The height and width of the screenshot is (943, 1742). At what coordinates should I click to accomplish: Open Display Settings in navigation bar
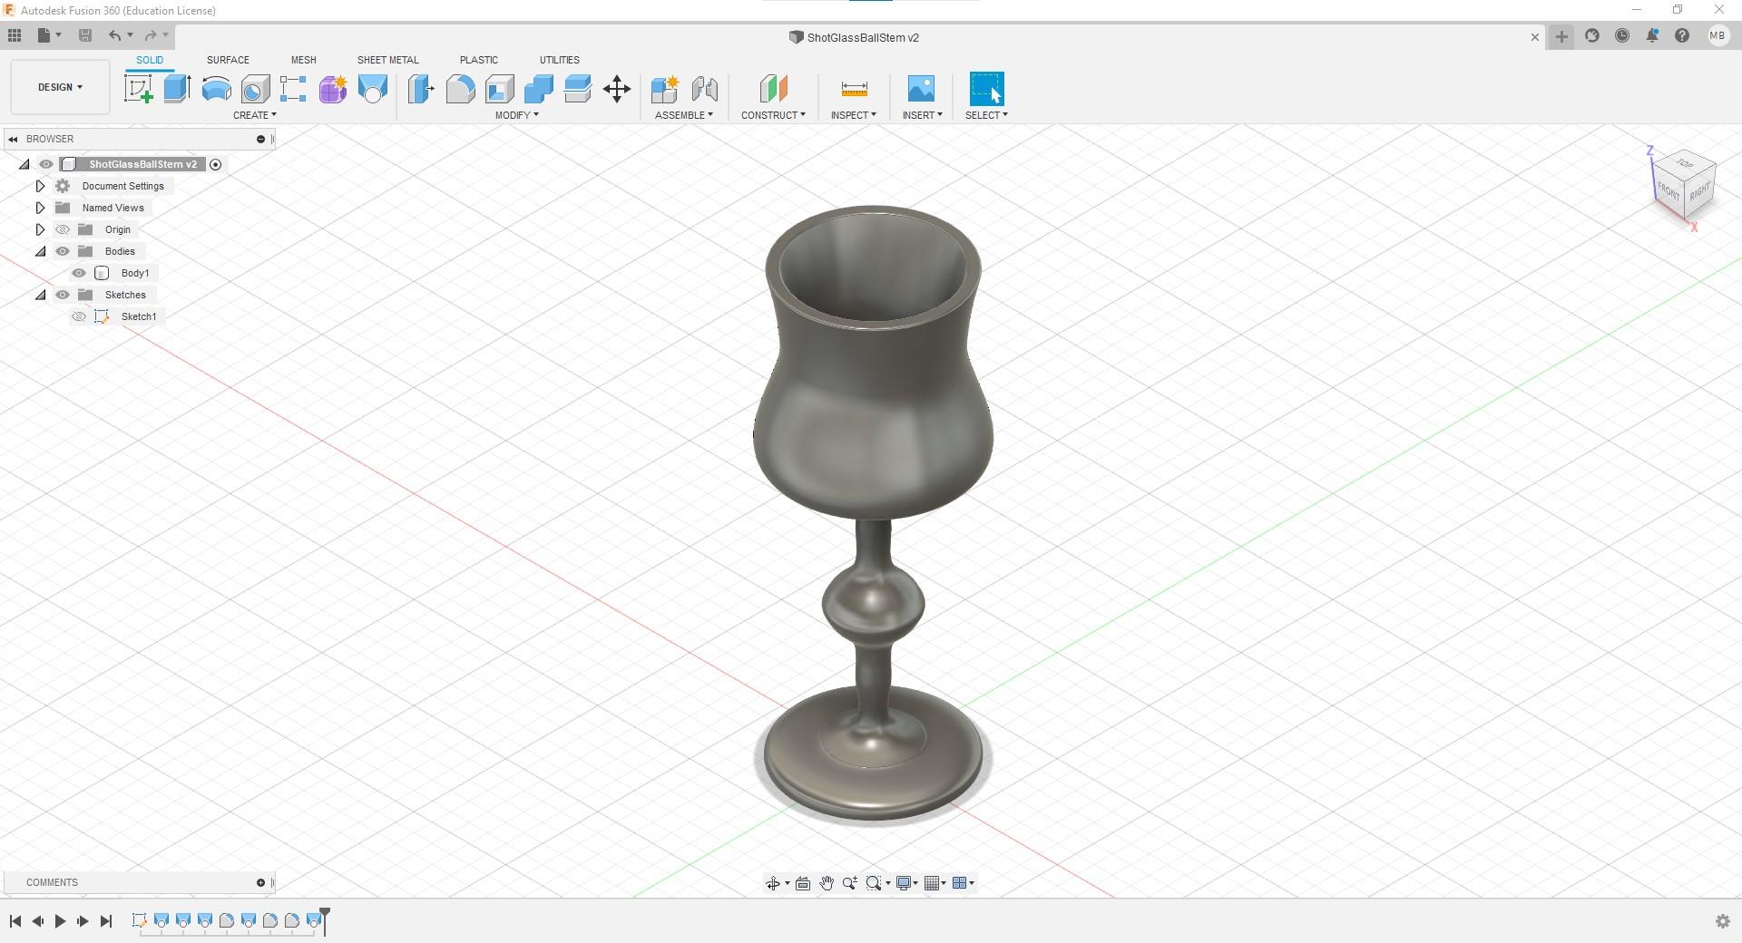point(904,883)
